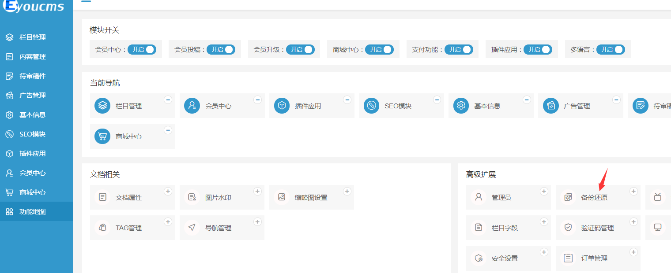Click the 栏目管理 layers icon in current navigation
The height and width of the screenshot is (273, 671).
point(103,106)
